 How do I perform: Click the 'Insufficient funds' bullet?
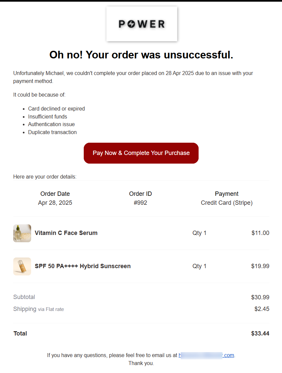48,116
